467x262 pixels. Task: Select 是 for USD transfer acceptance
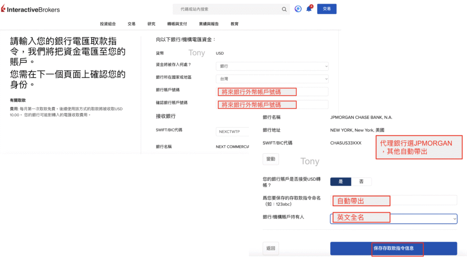click(x=341, y=181)
